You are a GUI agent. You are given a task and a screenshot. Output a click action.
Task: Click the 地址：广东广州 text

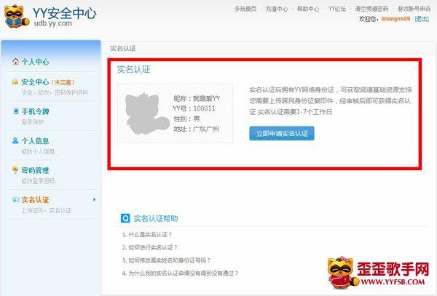(x=196, y=129)
